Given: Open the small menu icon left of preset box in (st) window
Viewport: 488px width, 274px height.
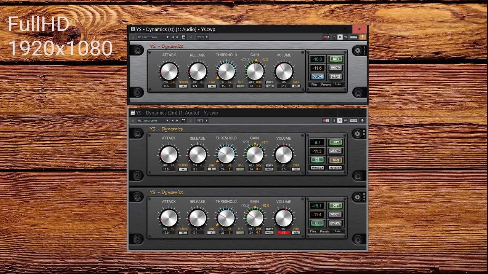Looking at the screenshot, I should pyautogui.click(x=132, y=37).
